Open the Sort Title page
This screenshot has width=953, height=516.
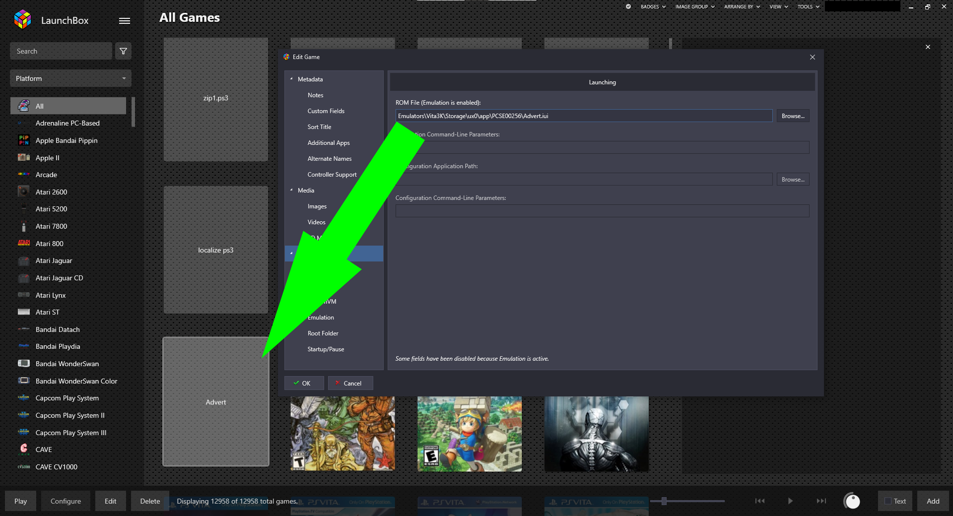(319, 127)
